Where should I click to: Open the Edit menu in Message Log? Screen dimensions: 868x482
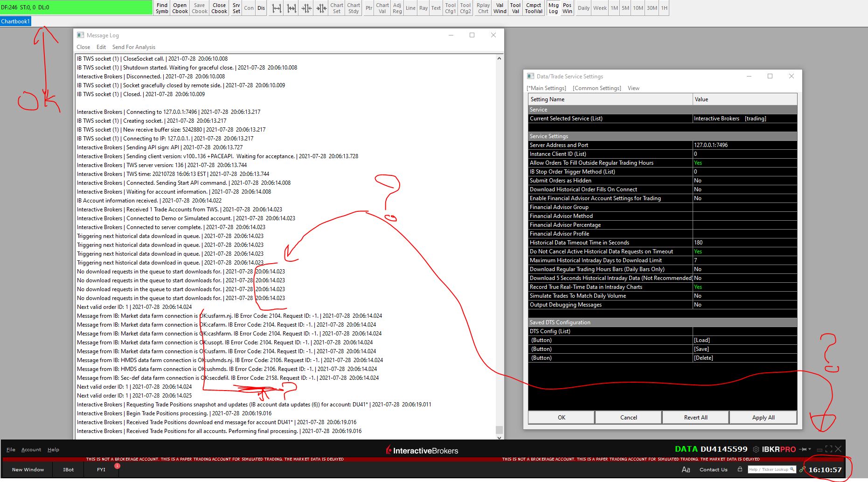101,47
